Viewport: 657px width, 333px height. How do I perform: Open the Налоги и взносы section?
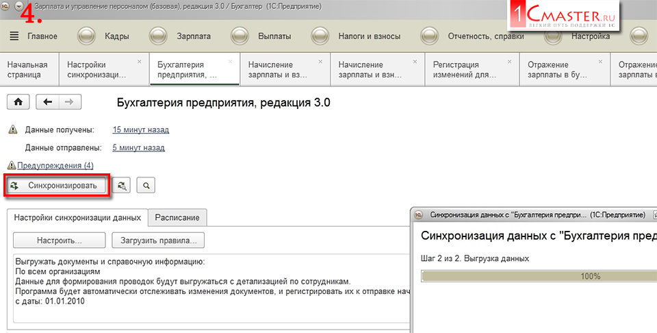tap(369, 36)
